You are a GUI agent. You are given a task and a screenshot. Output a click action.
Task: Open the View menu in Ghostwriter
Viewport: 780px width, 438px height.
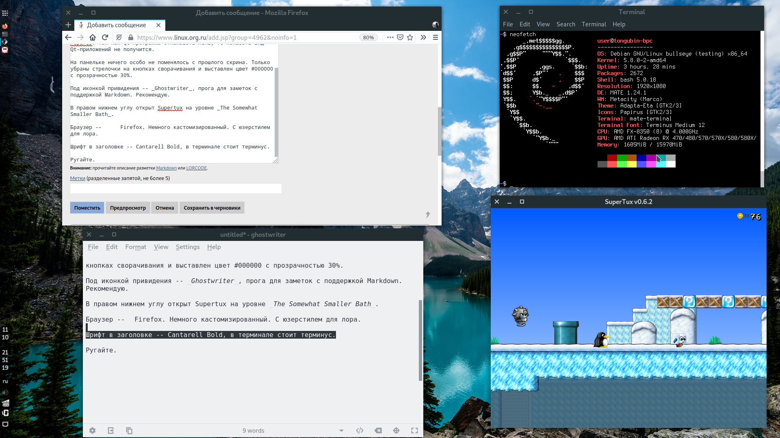pyautogui.click(x=160, y=247)
